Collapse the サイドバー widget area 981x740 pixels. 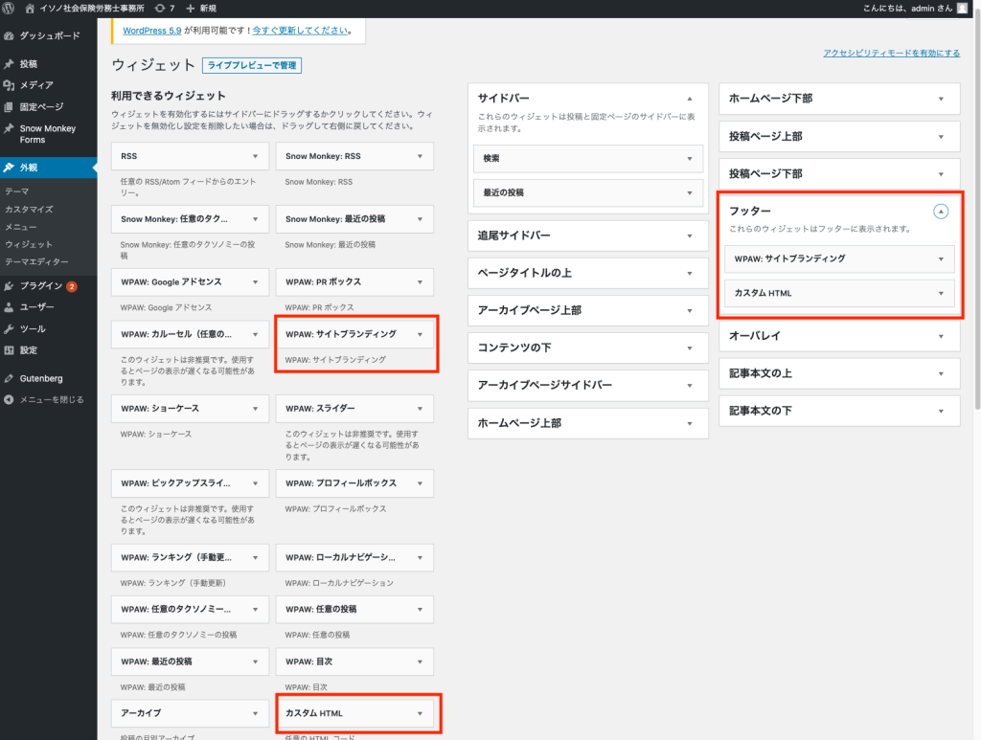tap(689, 99)
